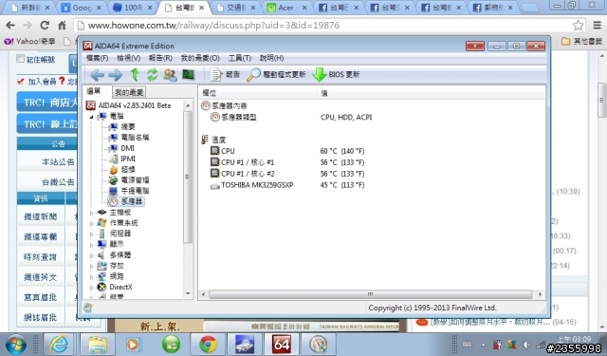Open 時刻查詢 link on web page
This screenshot has height=356, width=607.
pos(40,257)
